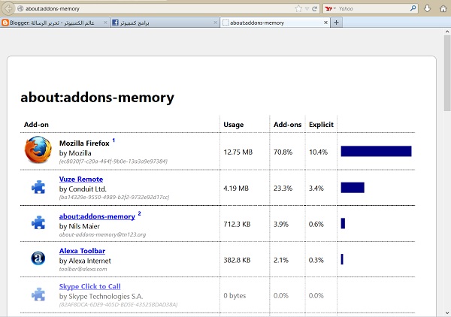The width and height of the screenshot is (451, 317).
Task: Click the Skype Click to Call puzzle icon
Action: (x=38, y=294)
